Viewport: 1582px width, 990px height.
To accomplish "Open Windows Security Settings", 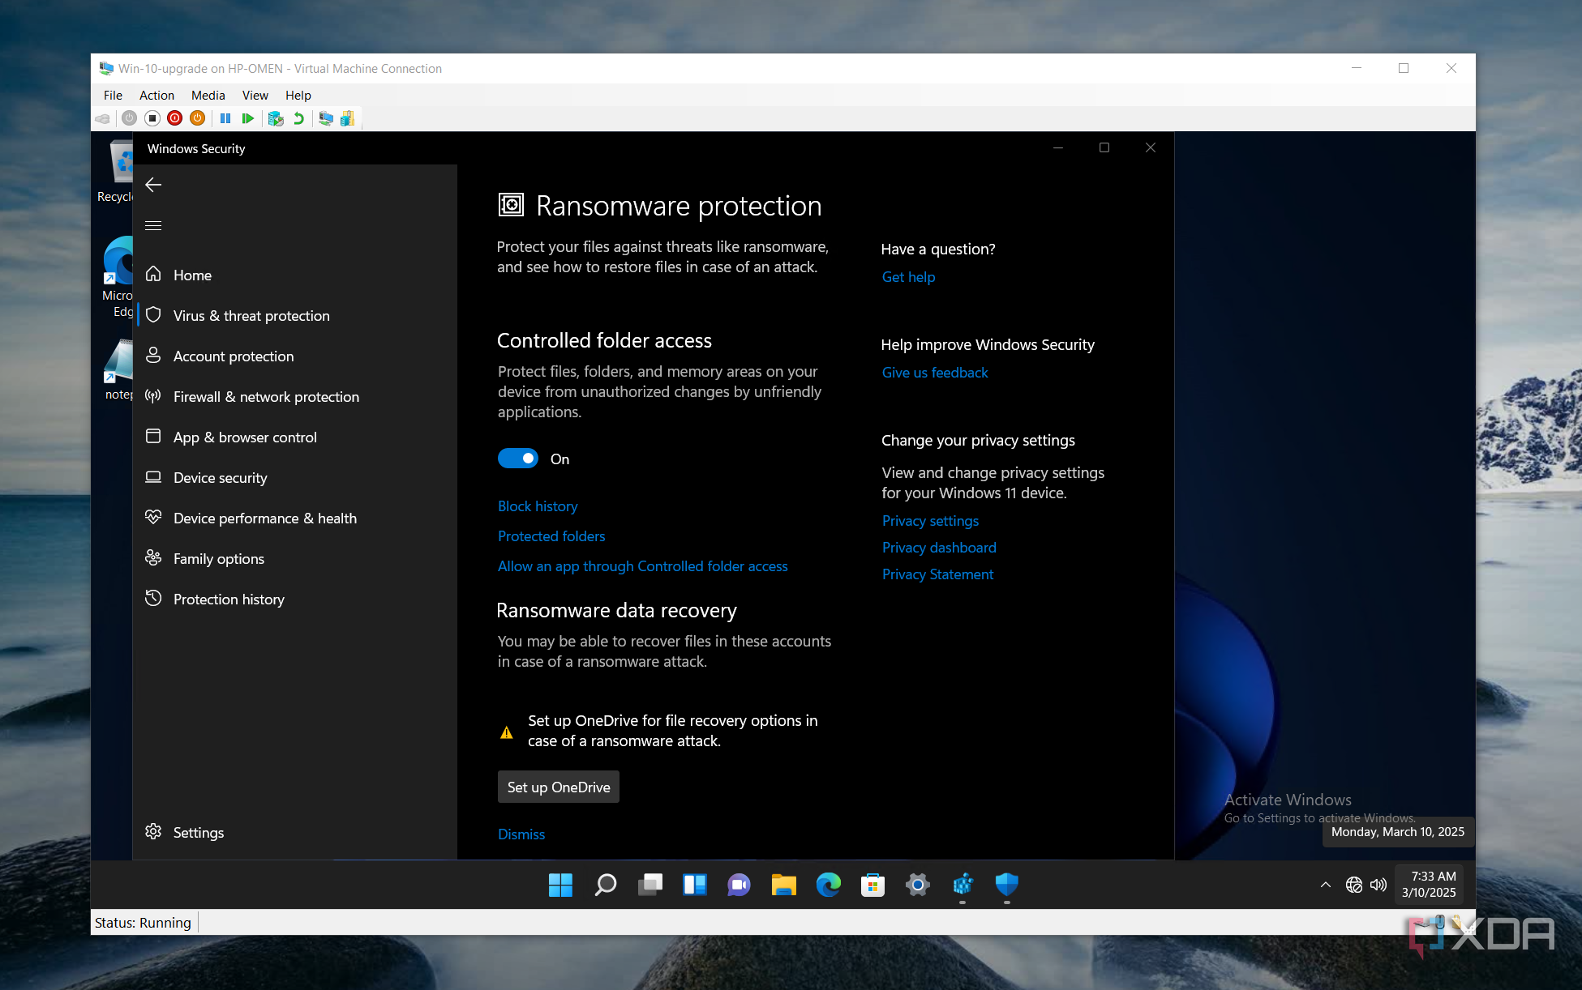I will pyautogui.click(x=295, y=832).
